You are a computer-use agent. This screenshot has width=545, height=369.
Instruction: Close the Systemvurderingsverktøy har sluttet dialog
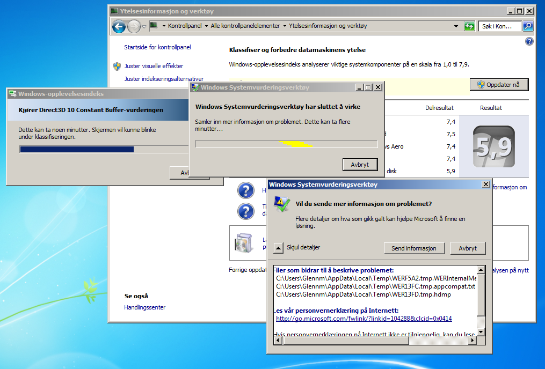pyautogui.click(x=378, y=87)
